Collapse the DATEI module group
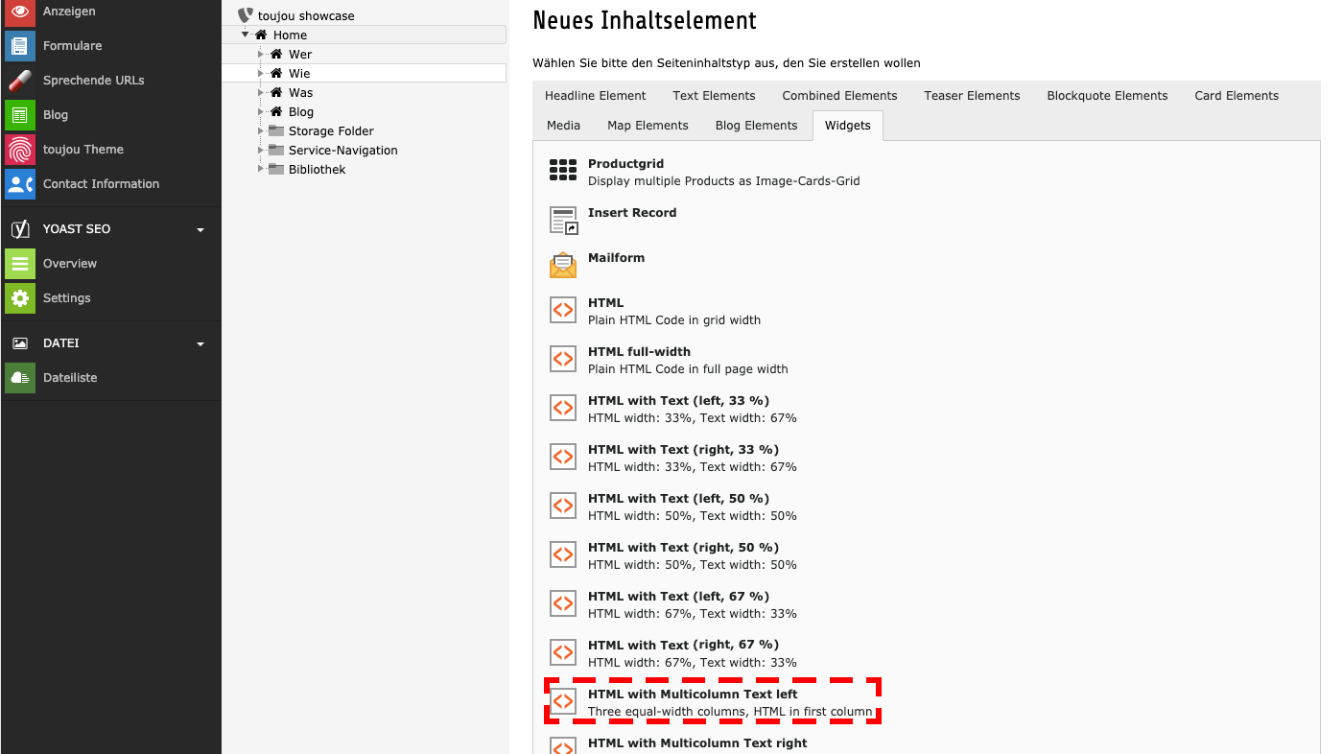The image size is (1343, 754). [200, 344]
